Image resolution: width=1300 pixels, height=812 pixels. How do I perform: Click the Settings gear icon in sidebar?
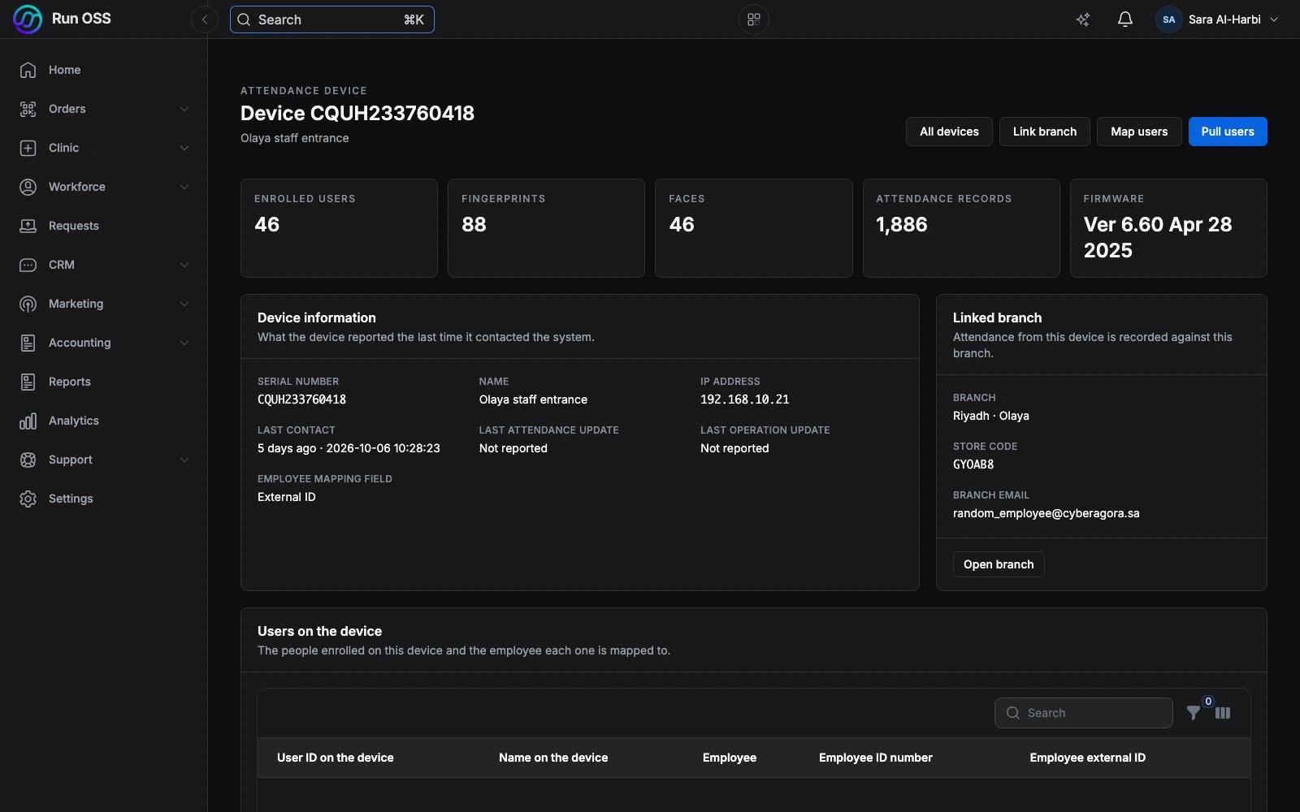click(28, 499)
